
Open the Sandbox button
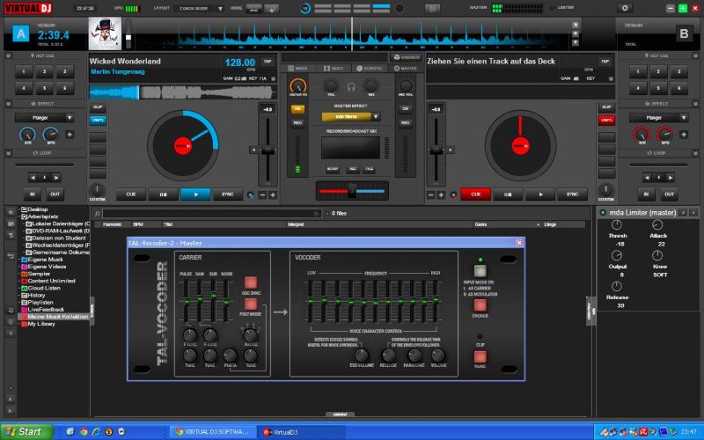(x=407, y=57)
